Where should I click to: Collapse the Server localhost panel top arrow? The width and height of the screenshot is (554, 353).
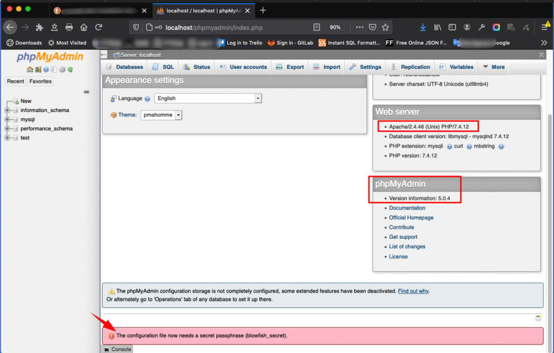(541, 55)
